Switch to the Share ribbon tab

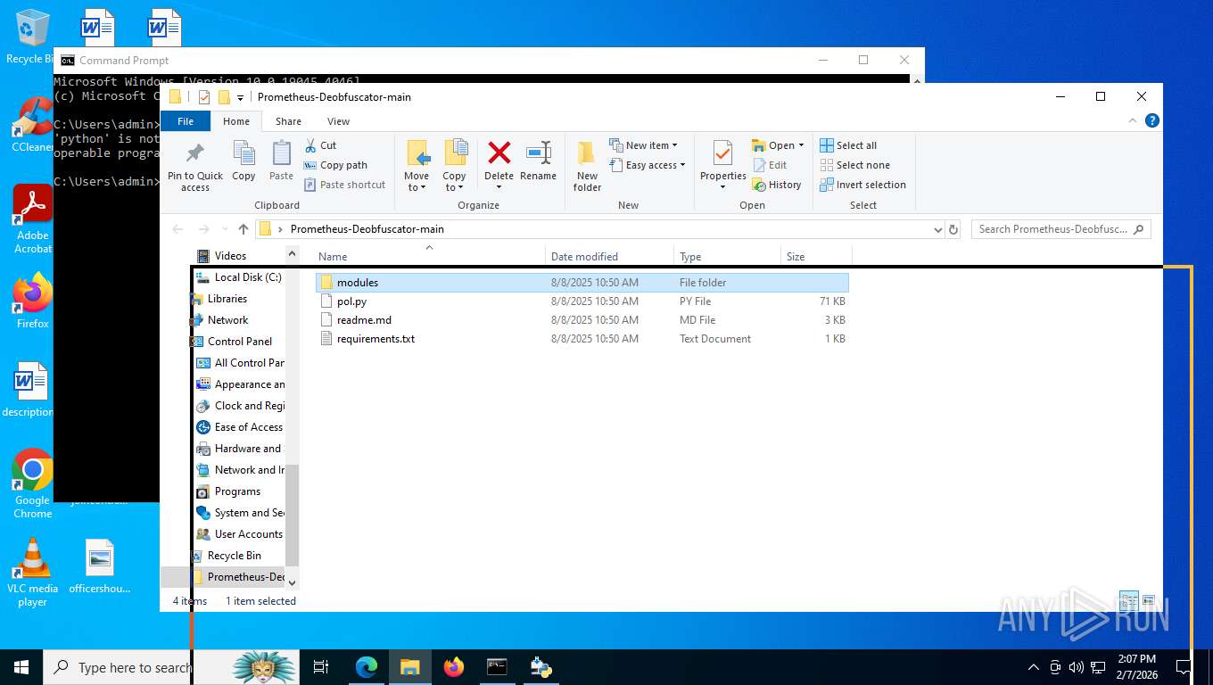tap(288, 121)
